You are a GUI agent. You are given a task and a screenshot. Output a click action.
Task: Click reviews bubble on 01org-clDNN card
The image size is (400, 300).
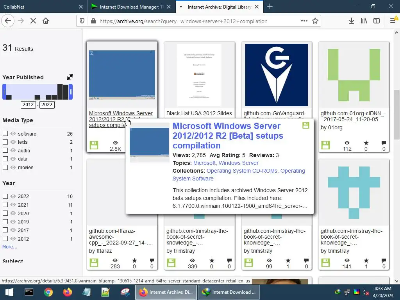(384, 143)
